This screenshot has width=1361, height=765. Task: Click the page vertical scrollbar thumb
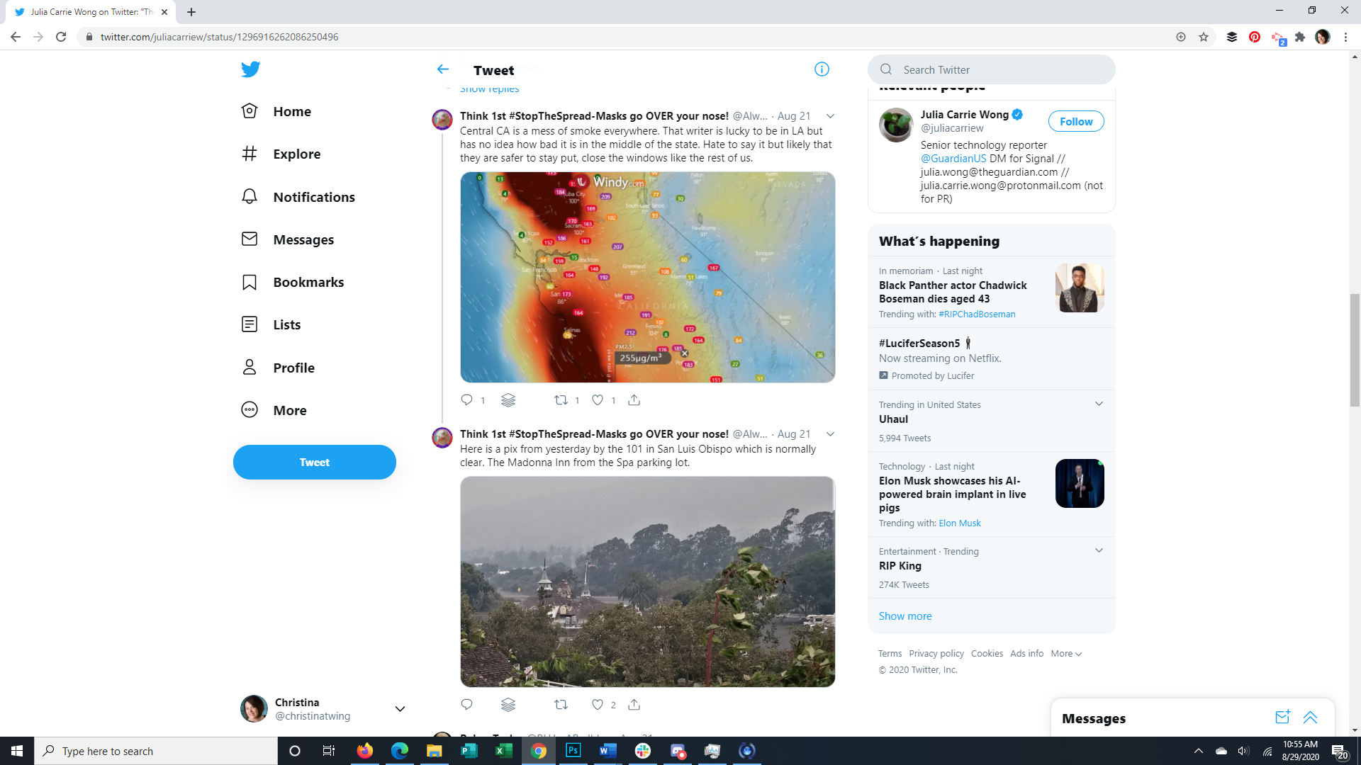[x=1355, y=351]
